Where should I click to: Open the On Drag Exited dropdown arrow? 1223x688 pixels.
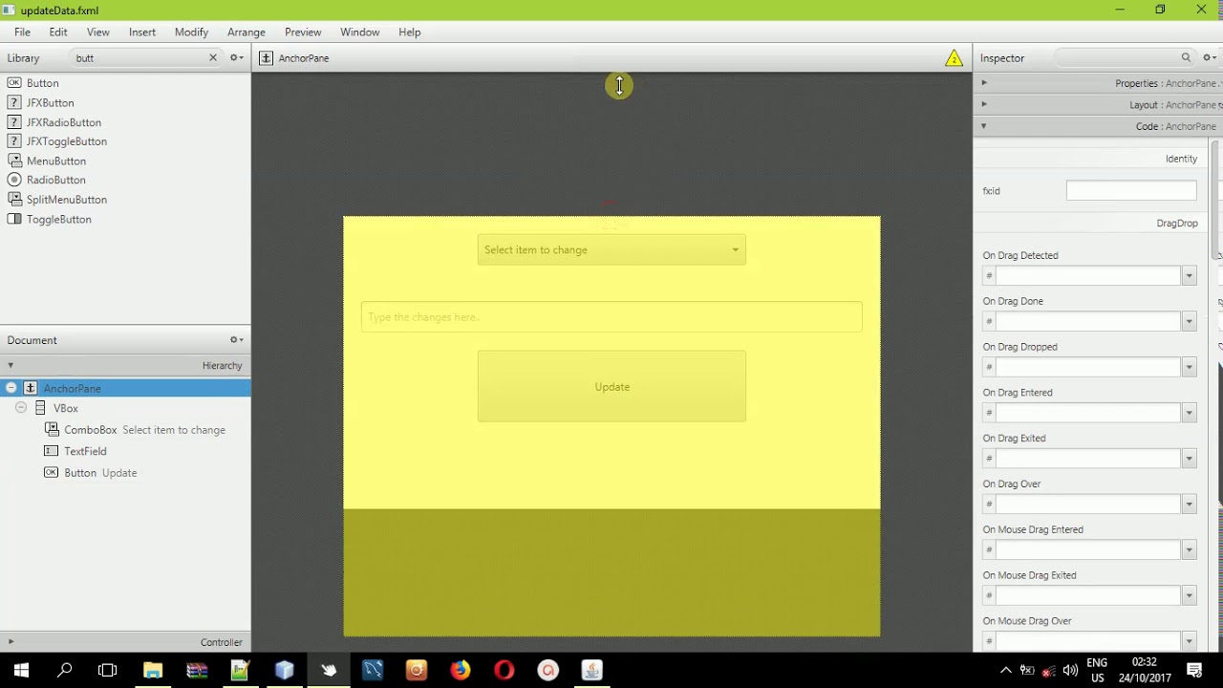(1189, 459)
